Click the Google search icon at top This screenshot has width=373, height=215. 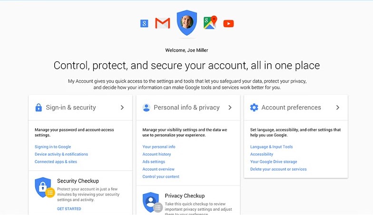(144, 23)
